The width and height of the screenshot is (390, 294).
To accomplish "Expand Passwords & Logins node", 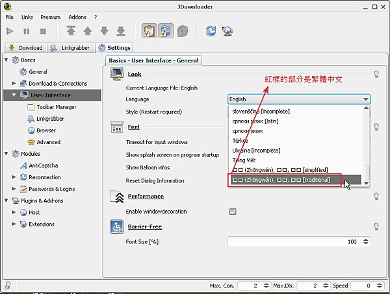I will pyautogui.click(x=14, y=189).
